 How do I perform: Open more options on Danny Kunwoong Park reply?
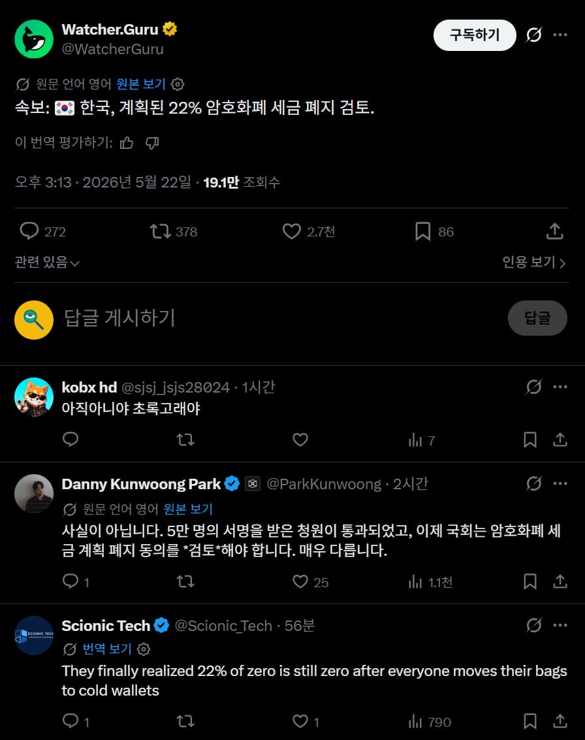coord(560,484)
